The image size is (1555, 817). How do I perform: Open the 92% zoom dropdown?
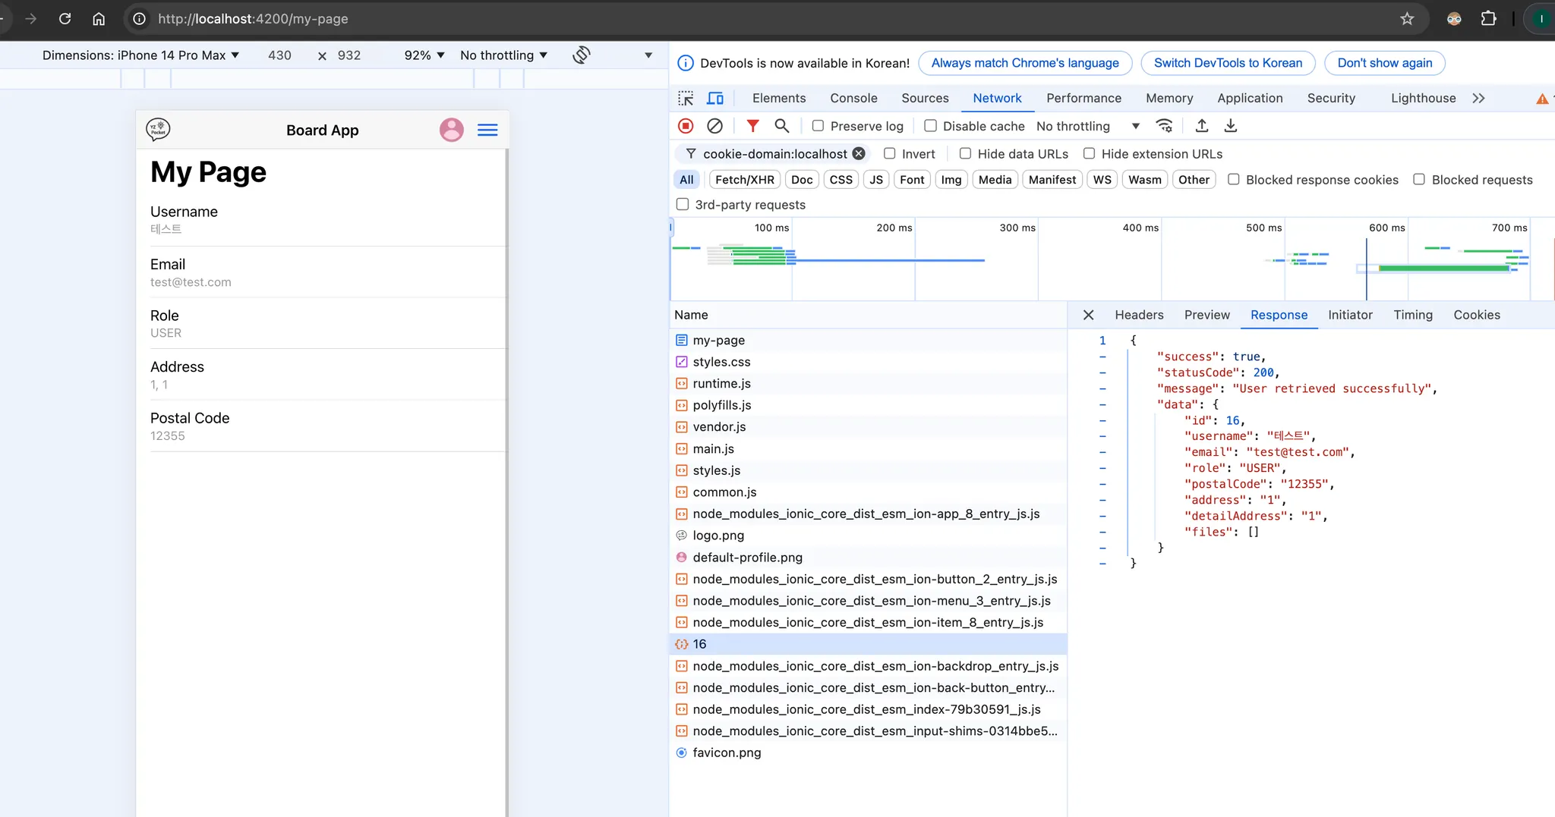424,55
